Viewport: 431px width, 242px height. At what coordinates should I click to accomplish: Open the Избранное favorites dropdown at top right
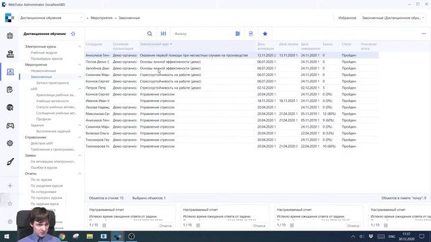pos(393,18)
